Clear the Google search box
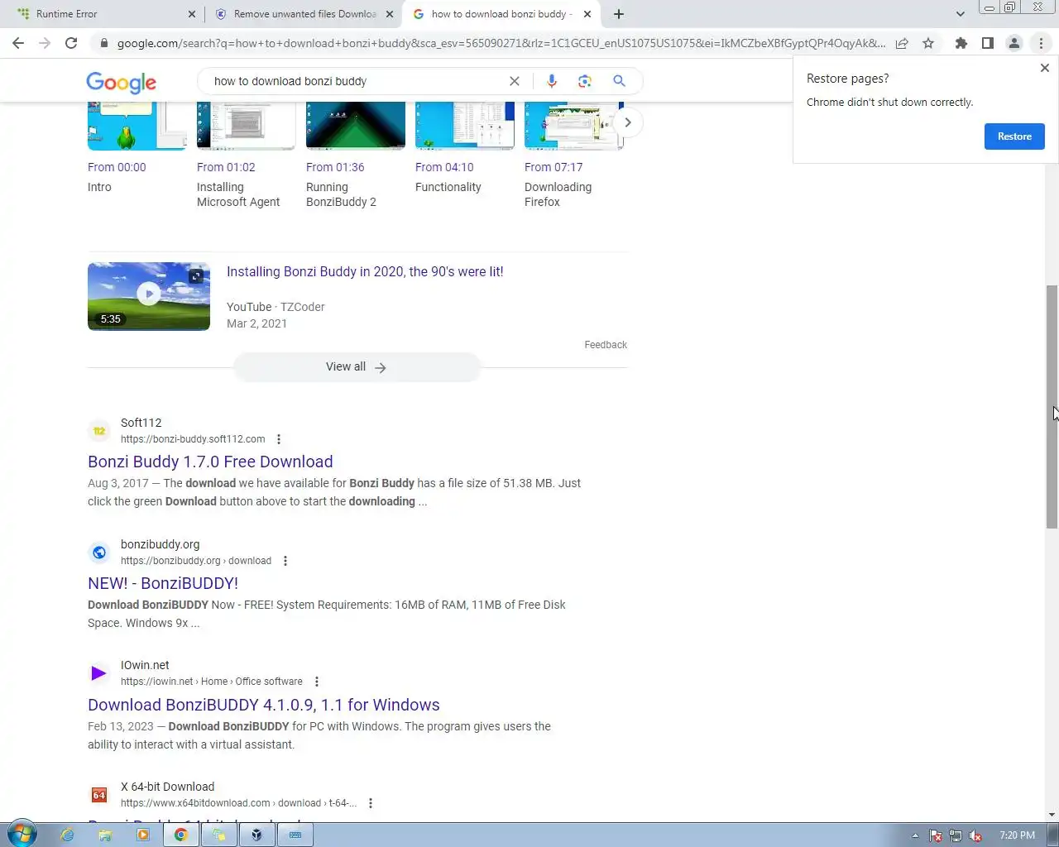The image size is (1059, 847). click(515, 81)
